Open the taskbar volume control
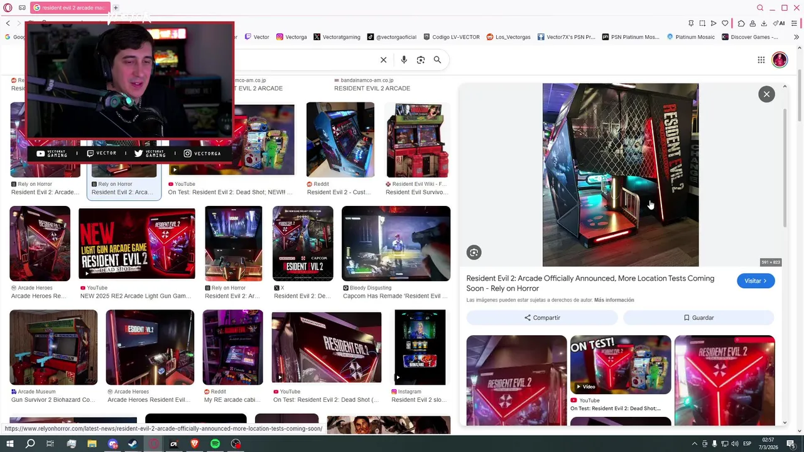This screenshot has height=452, width=804. pyautogui.click(x=734, y=444)
